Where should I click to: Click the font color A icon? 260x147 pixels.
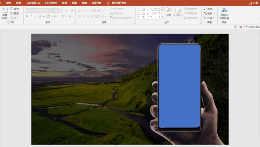pos(70,16)
